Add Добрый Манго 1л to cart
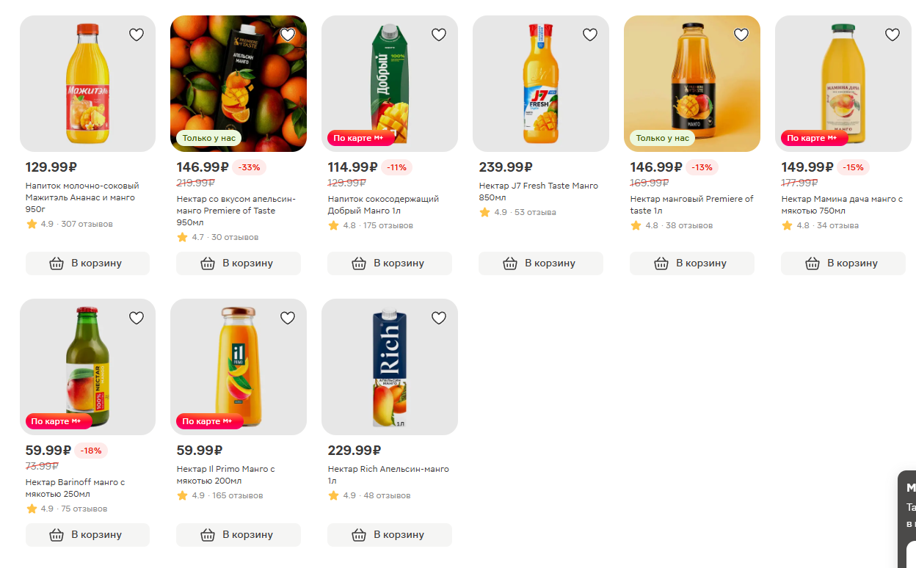This screenshot has height=568, width=916. point(390,263)
